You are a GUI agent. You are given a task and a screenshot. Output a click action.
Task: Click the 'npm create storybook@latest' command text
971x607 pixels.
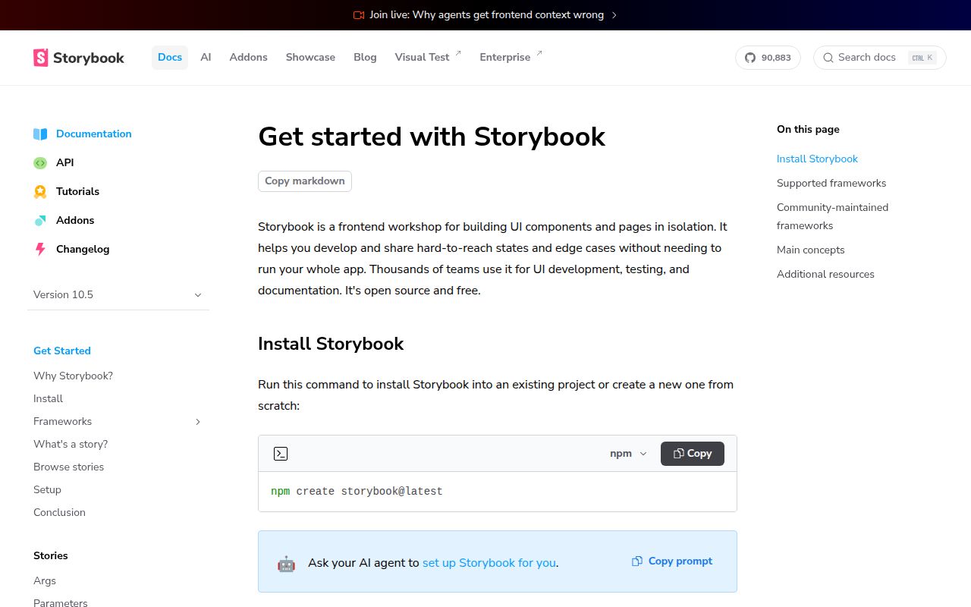357,492
